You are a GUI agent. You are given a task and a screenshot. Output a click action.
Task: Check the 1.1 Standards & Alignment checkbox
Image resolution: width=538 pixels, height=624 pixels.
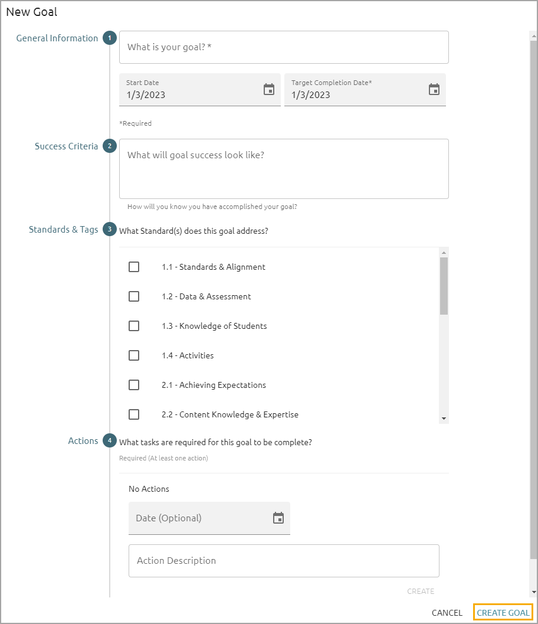coord(134,267)
